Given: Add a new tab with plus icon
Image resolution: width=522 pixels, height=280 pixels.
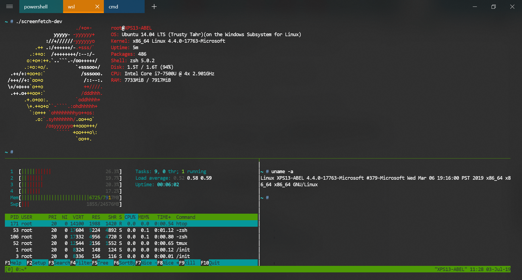Looking at the screenshot, I should pos(154,7).
